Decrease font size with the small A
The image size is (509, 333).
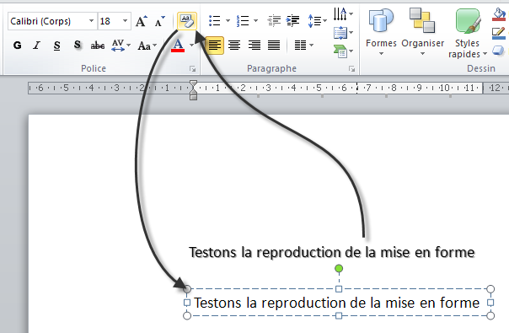tap(160, 21)
